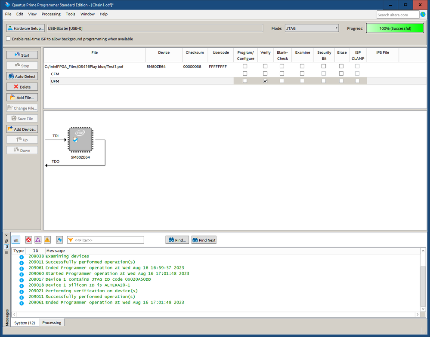Click the 100% (Successful) progress bar

click(x=395, y=28)
